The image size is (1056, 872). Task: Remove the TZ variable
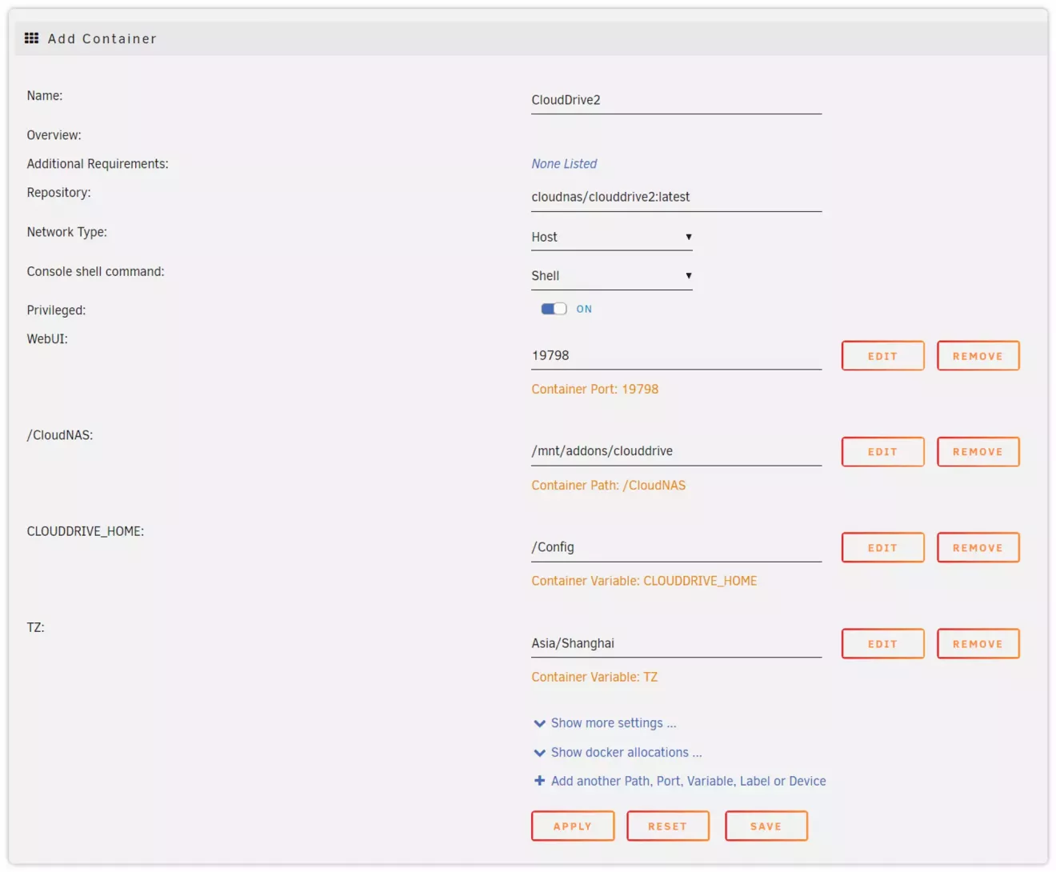(x=978, y=644)
